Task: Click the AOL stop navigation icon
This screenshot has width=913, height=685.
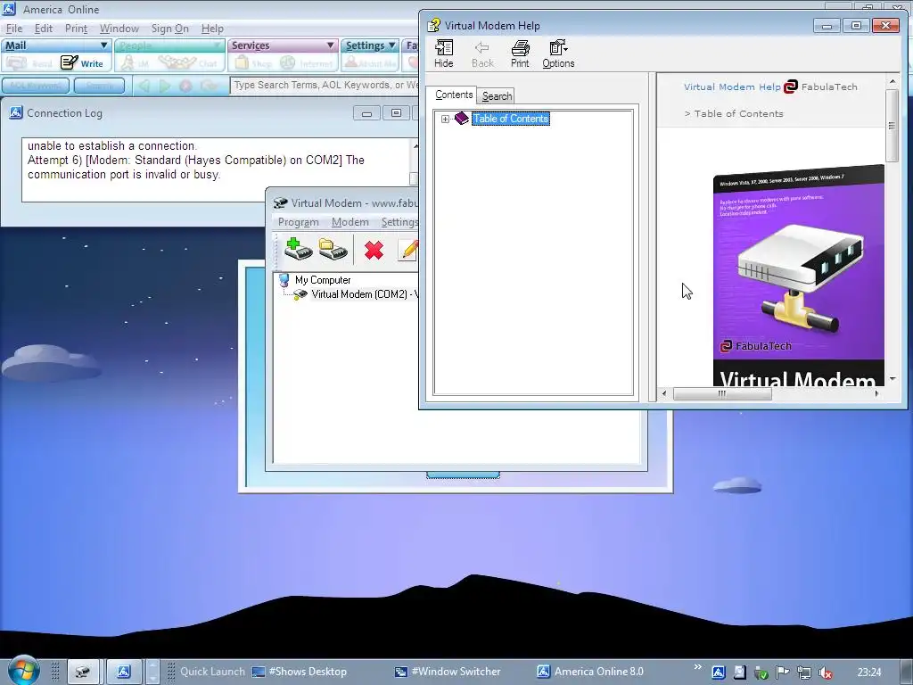Action: [185, 87]
